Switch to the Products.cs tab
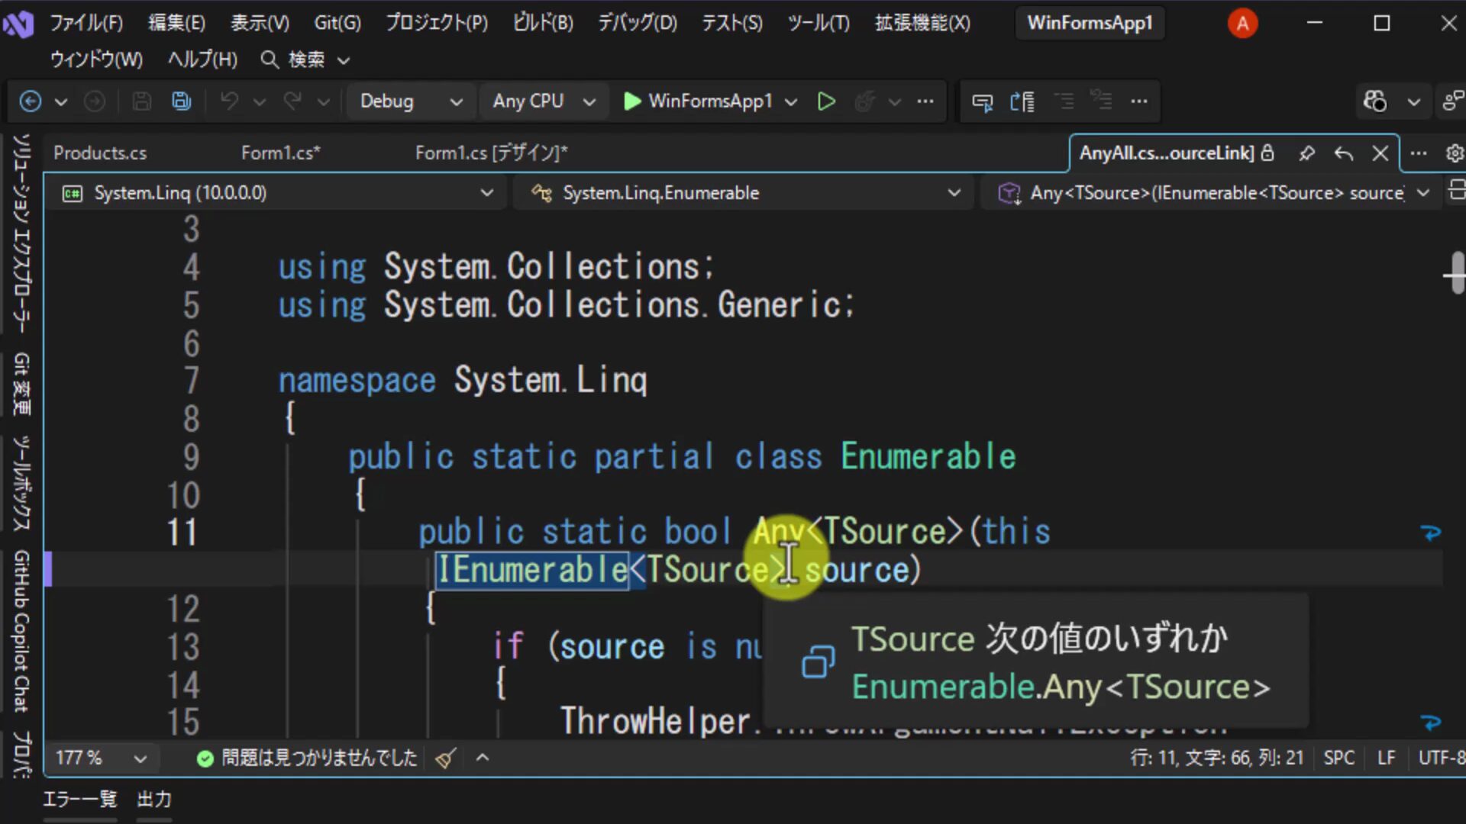1466x824 pixels. pos(100,153)
